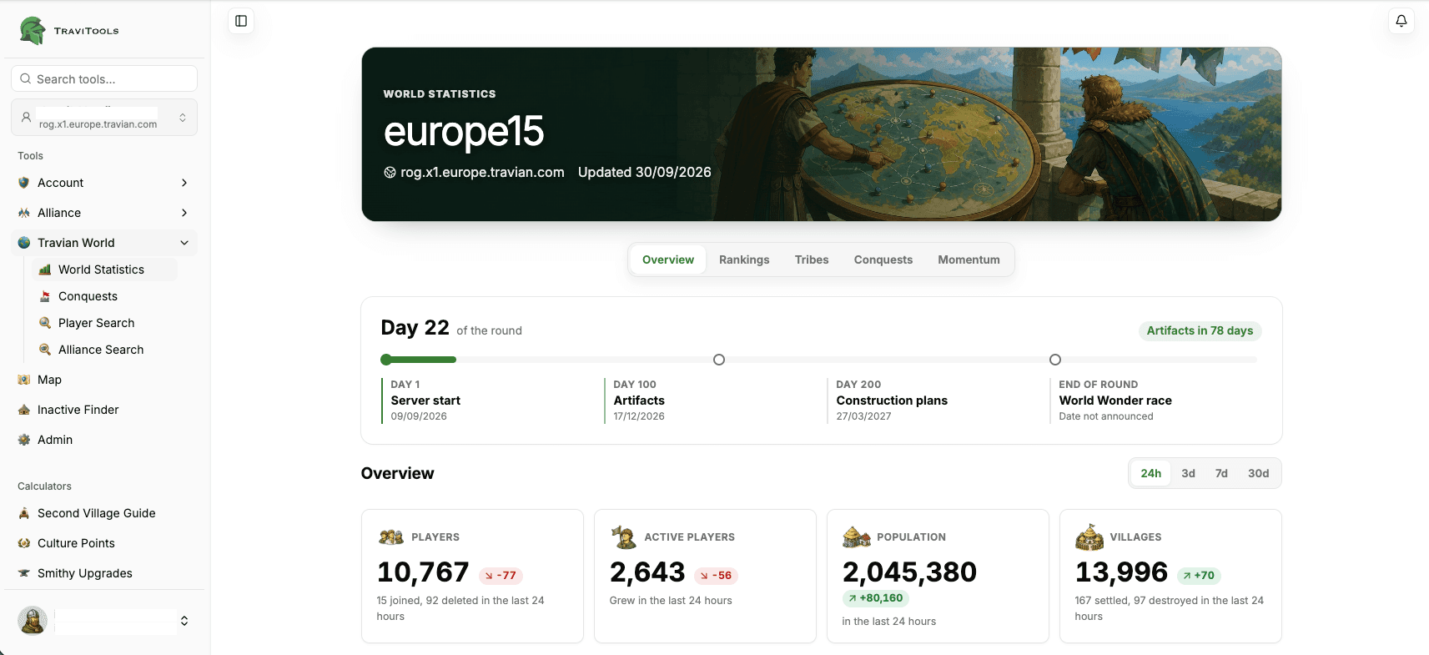Switch to the Tribes tab
The width and height of the screenshot is (1429, 655).
coord(812,259)
